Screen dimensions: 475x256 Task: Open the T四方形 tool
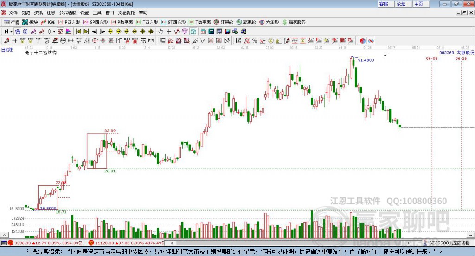point(147,22)
